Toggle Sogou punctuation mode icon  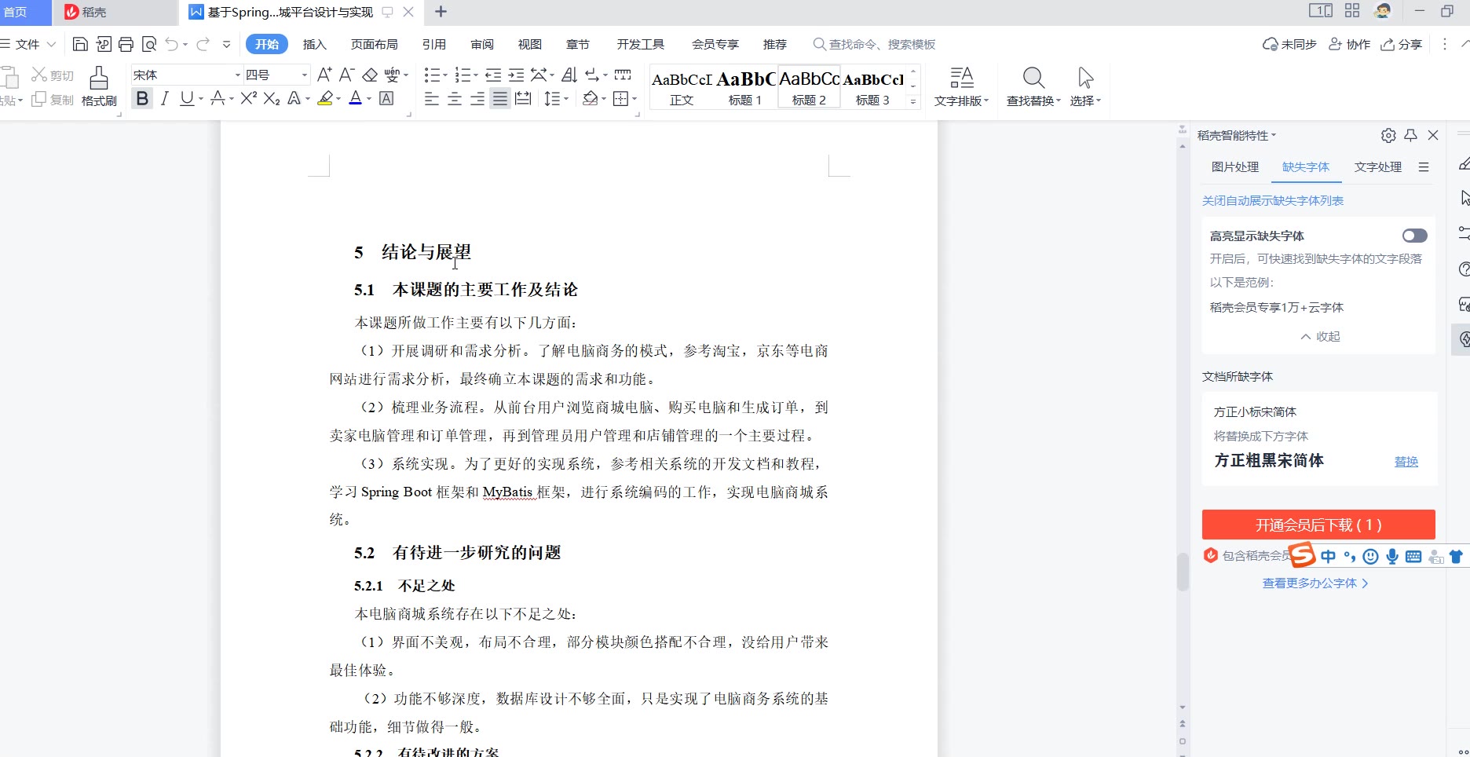pos(1350,557)
